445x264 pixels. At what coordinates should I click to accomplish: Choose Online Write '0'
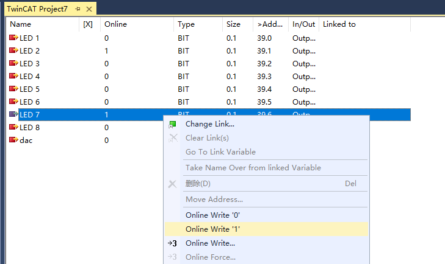[x=212, y=215]
